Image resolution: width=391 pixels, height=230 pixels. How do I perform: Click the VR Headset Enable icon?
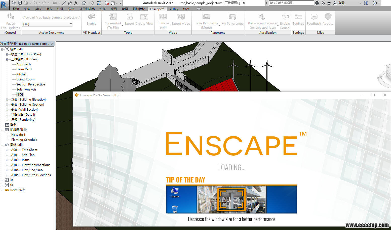(91, 17)
